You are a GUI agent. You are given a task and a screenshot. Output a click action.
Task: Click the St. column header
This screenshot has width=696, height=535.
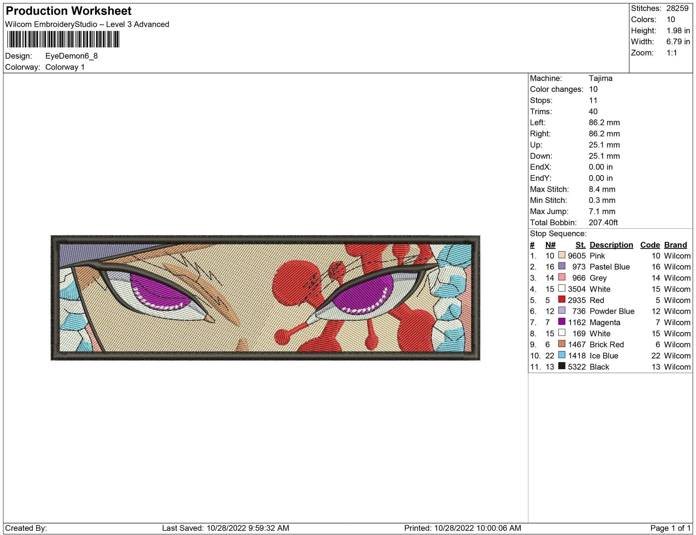click(580, 245)
